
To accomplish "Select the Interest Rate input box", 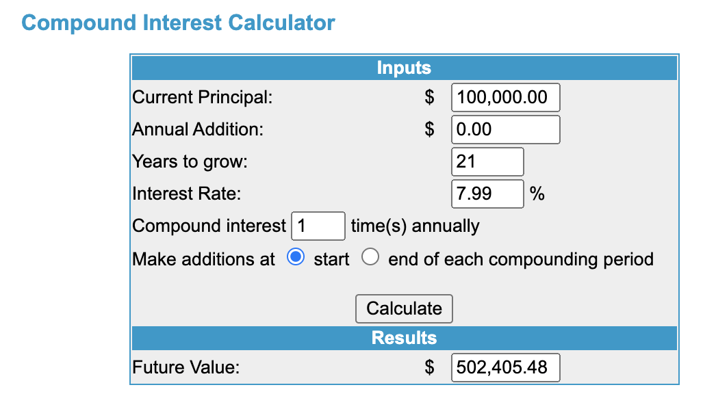I will [x=487, y=194].
